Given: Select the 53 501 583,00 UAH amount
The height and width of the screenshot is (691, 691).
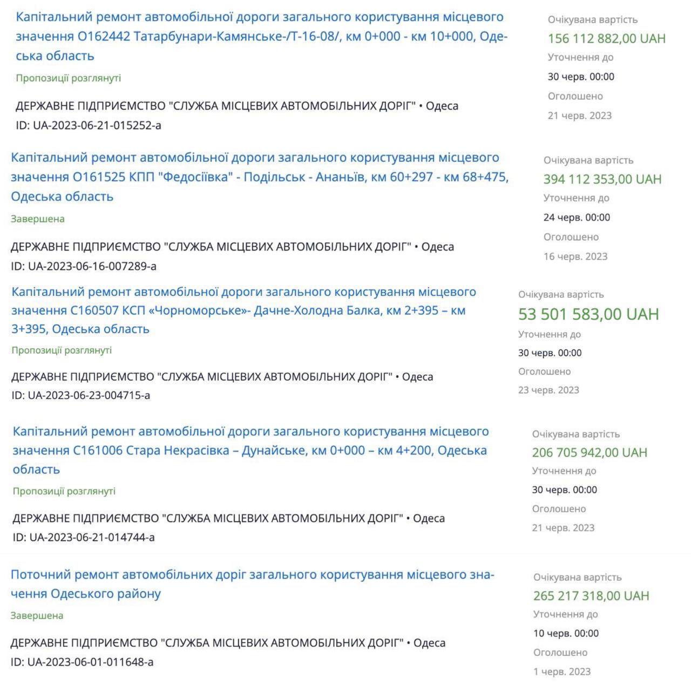Looking at the screenshot, I should tap(588, 314).
